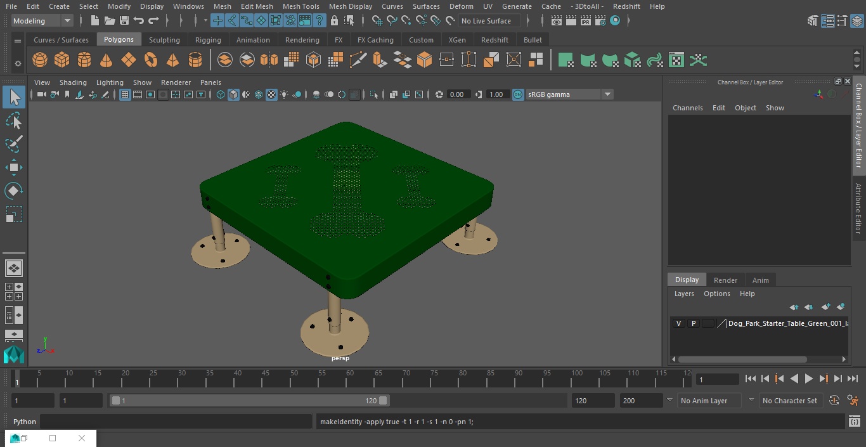Click the Extrude shelf icon
Viewport: 866px width, 447px height.
(380, 60)
